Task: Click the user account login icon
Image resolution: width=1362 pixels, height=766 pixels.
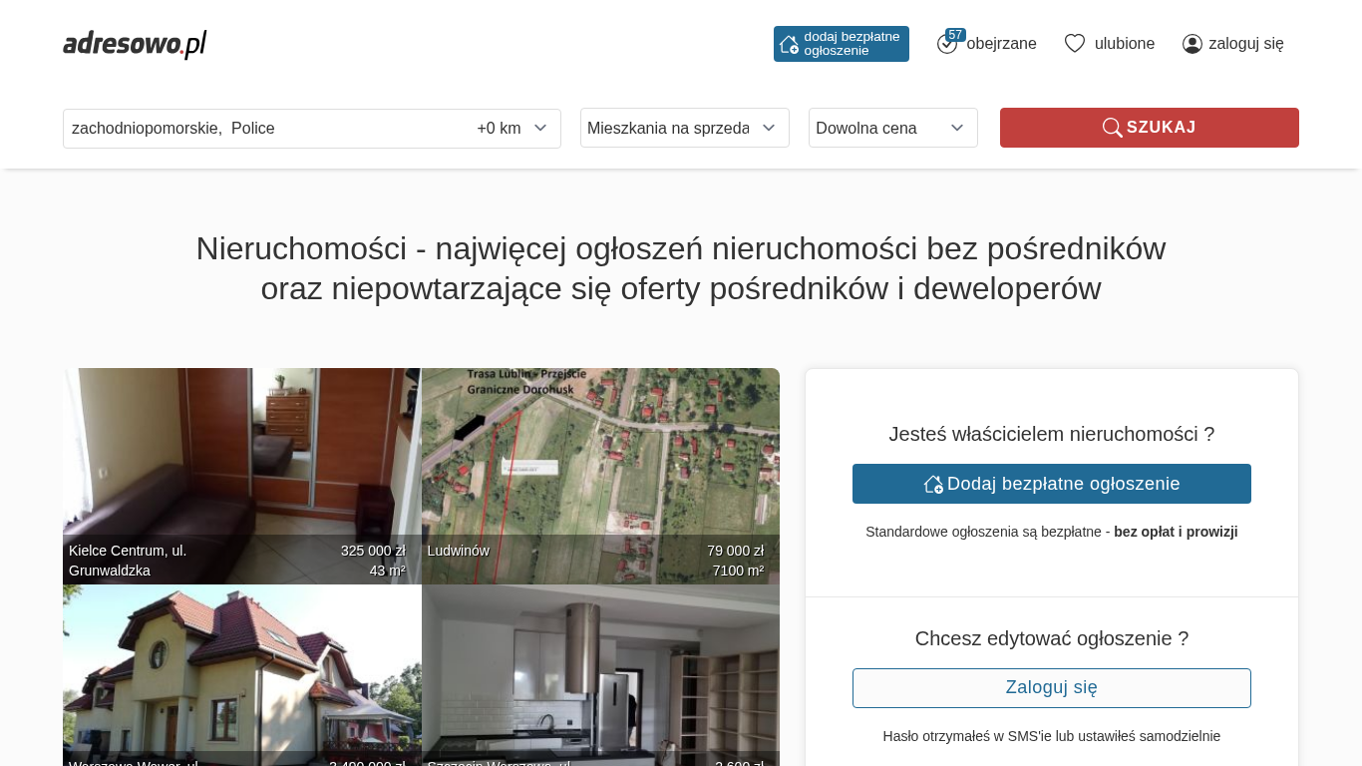Action: (x=1192, y=44)
